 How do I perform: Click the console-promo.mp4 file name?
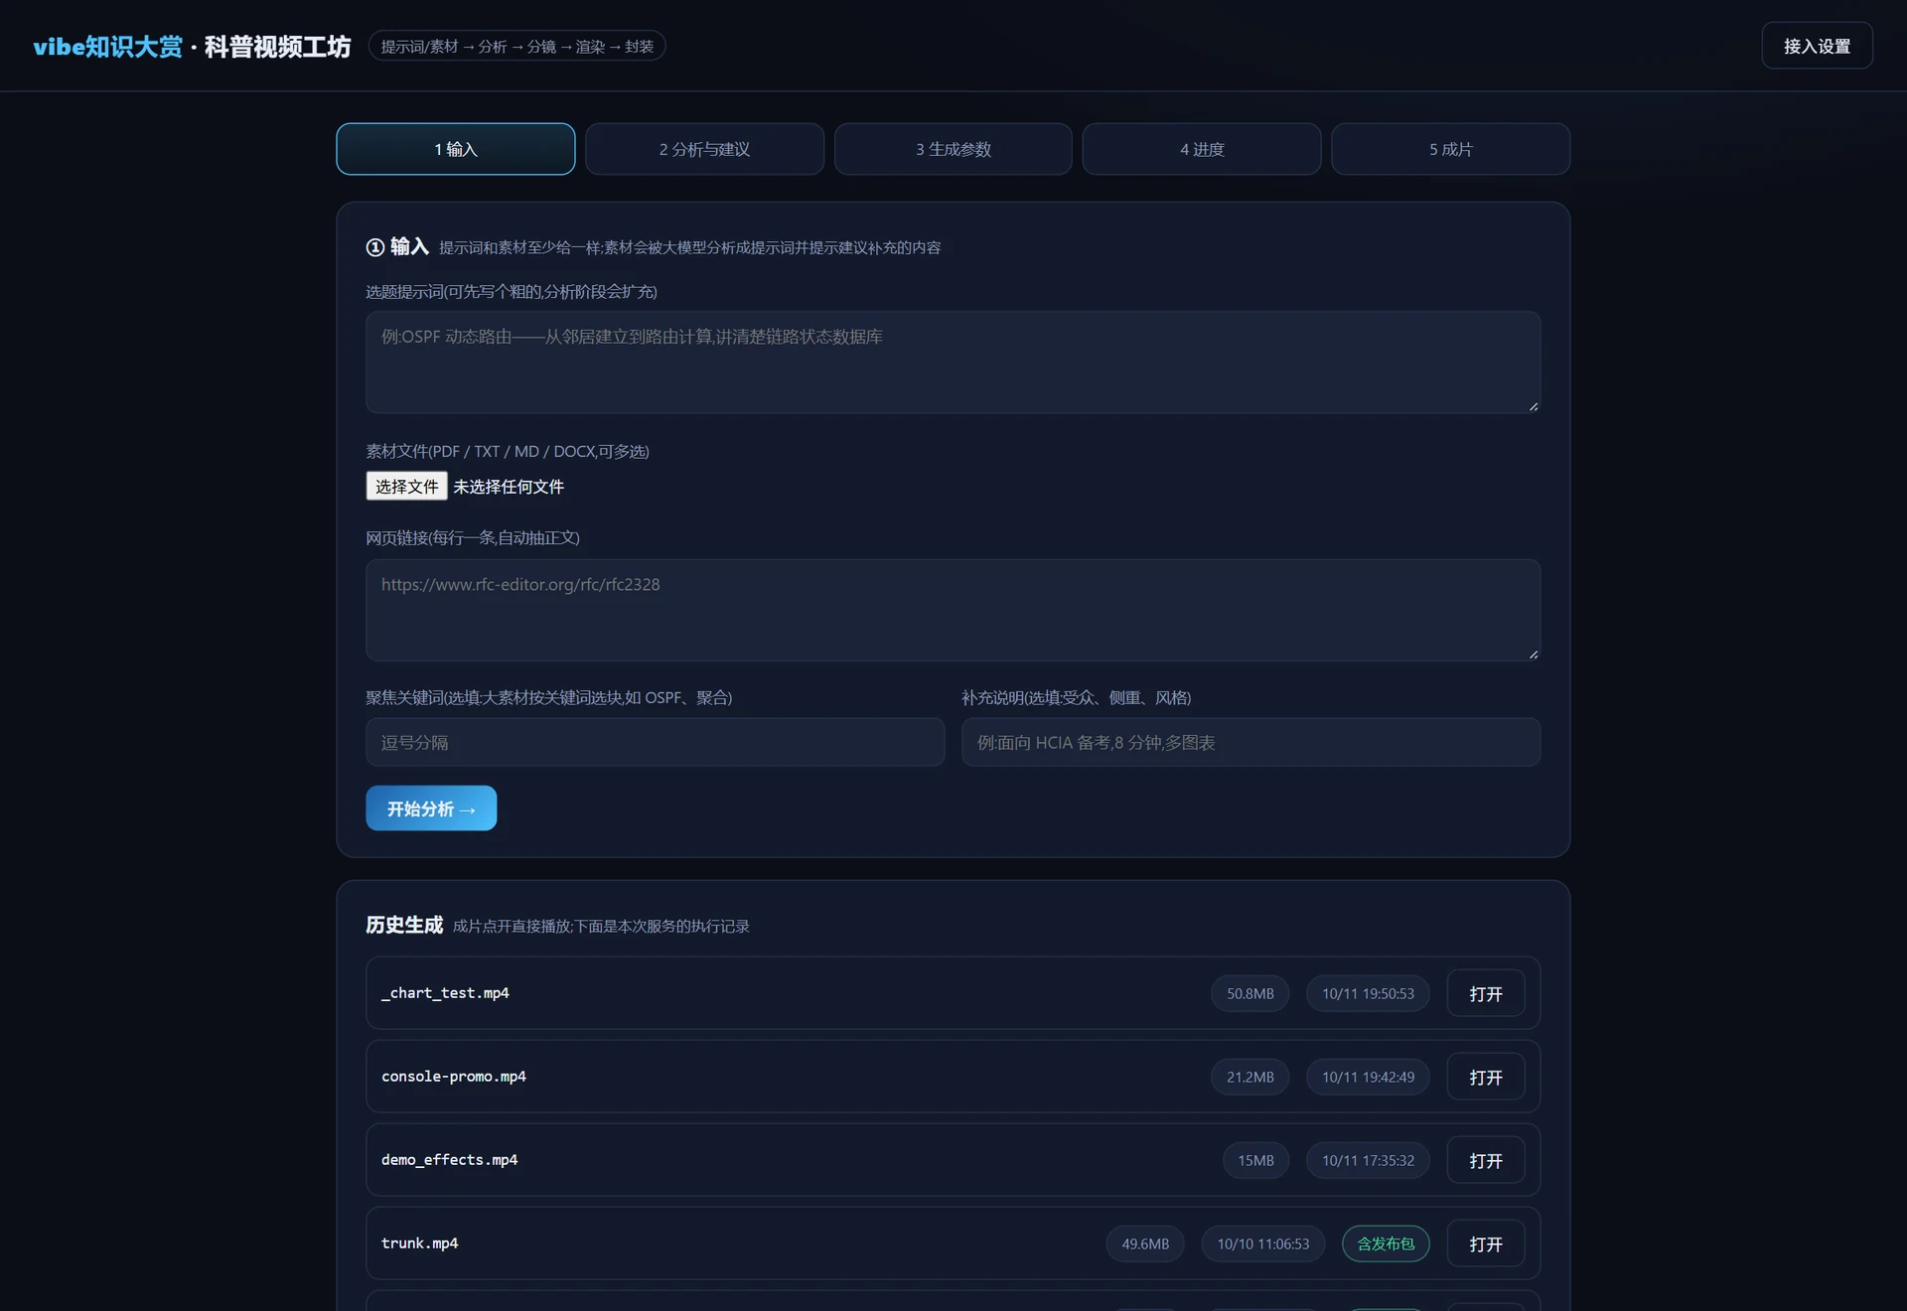click(454, 1077)
